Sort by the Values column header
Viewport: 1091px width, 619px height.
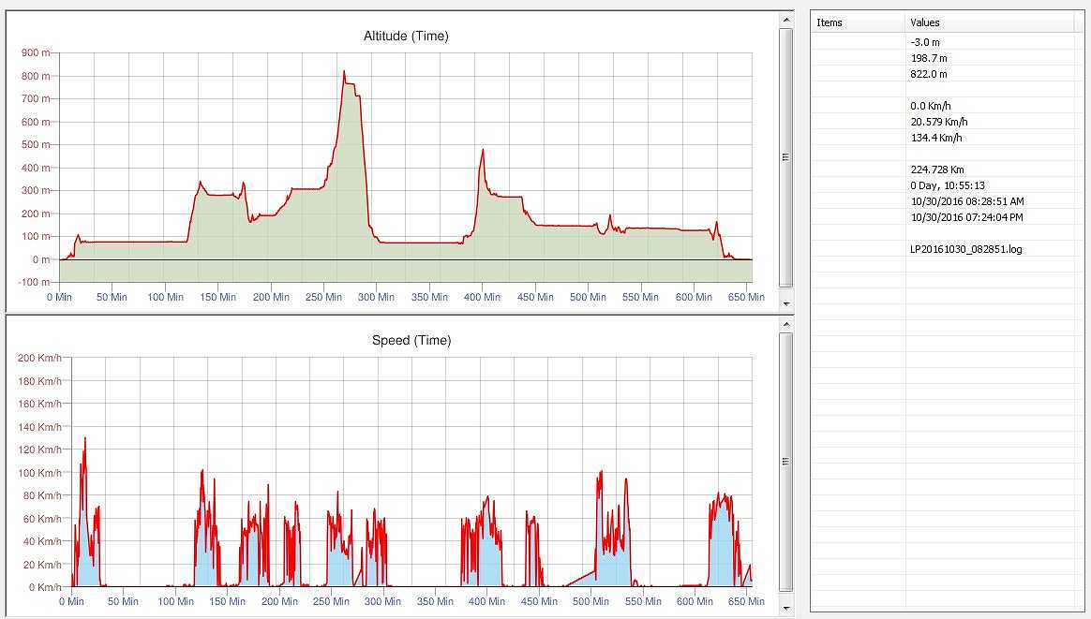coord(994,22)
